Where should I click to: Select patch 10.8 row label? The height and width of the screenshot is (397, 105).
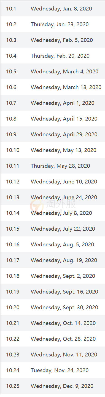coord(11,119)
